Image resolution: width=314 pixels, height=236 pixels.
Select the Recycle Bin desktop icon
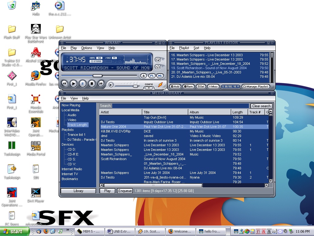(12, 5)
